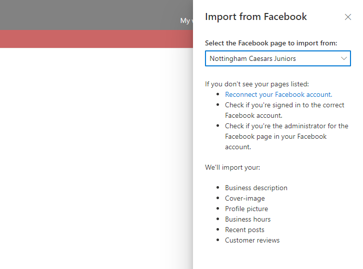Click the text 'If you don't see your pages listed:'
The height and width of the screenshot is (269, 363).
[256, 84]
